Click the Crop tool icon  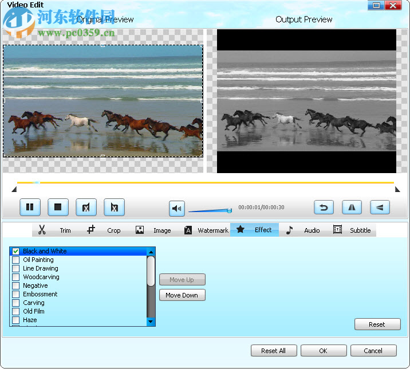click(90, 230)
